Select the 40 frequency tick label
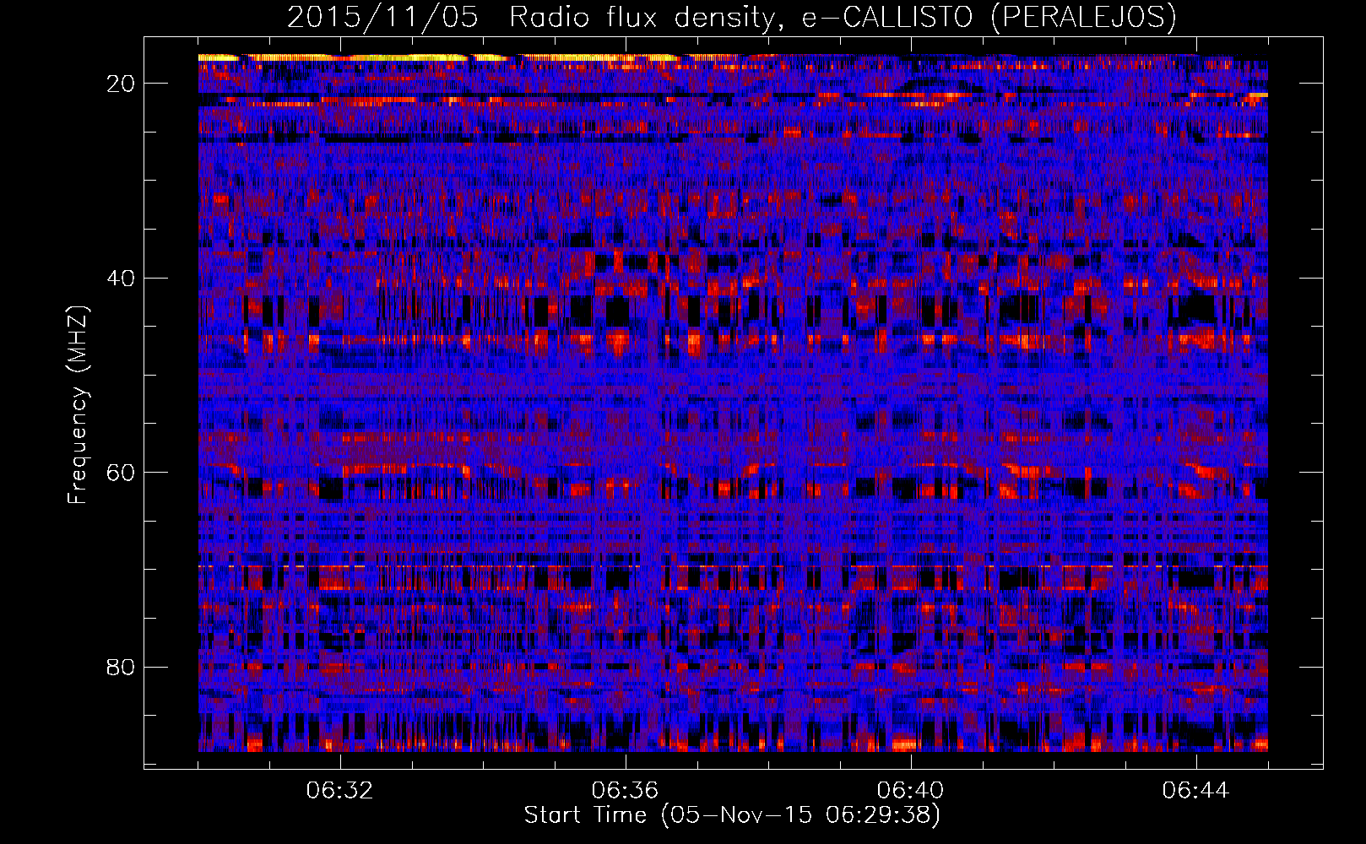This screenshot has width=1366, height=844. pos(121,278)
